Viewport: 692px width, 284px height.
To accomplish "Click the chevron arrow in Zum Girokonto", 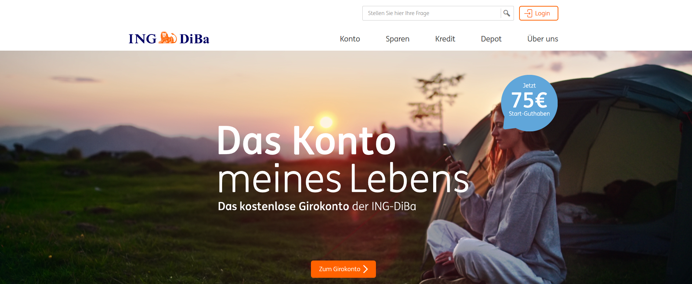I will click(x=366, y=269).
